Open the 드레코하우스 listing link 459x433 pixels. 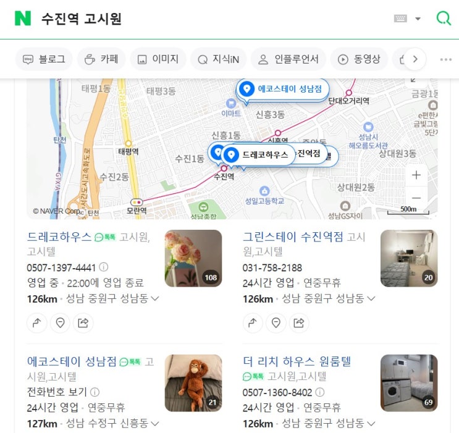(59, 237)
